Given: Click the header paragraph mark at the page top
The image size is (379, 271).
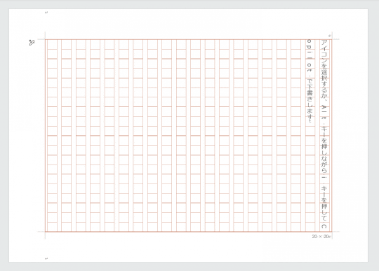Looking at the screenshot, I should coord(46,13).
